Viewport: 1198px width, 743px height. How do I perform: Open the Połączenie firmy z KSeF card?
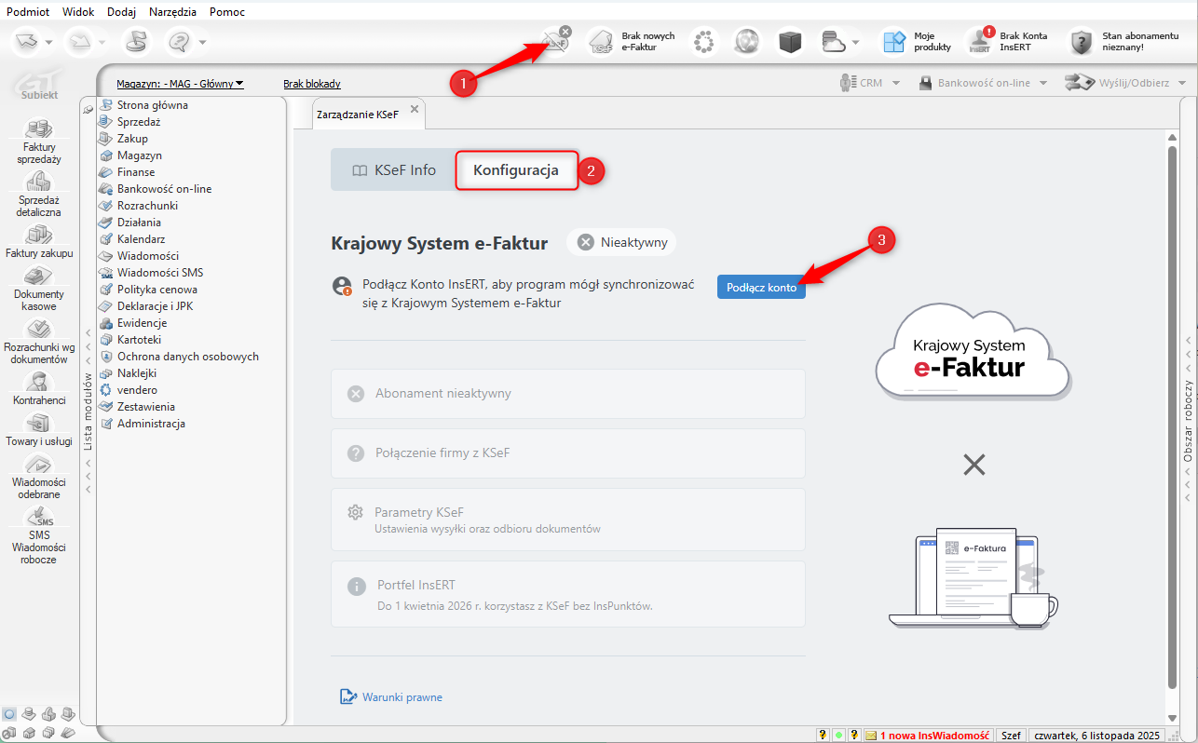tap(568, 453)
